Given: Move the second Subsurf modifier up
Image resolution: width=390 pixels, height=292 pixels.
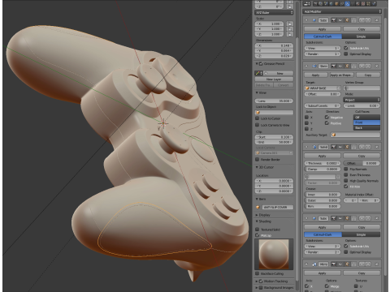Looking at the screenshot, I should [362, 218].
